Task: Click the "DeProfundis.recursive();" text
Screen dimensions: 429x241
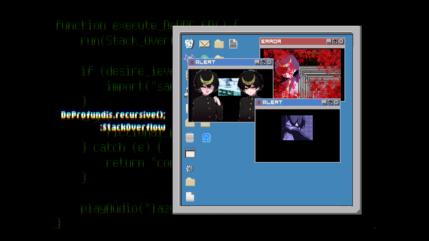Action: point(114,115)
